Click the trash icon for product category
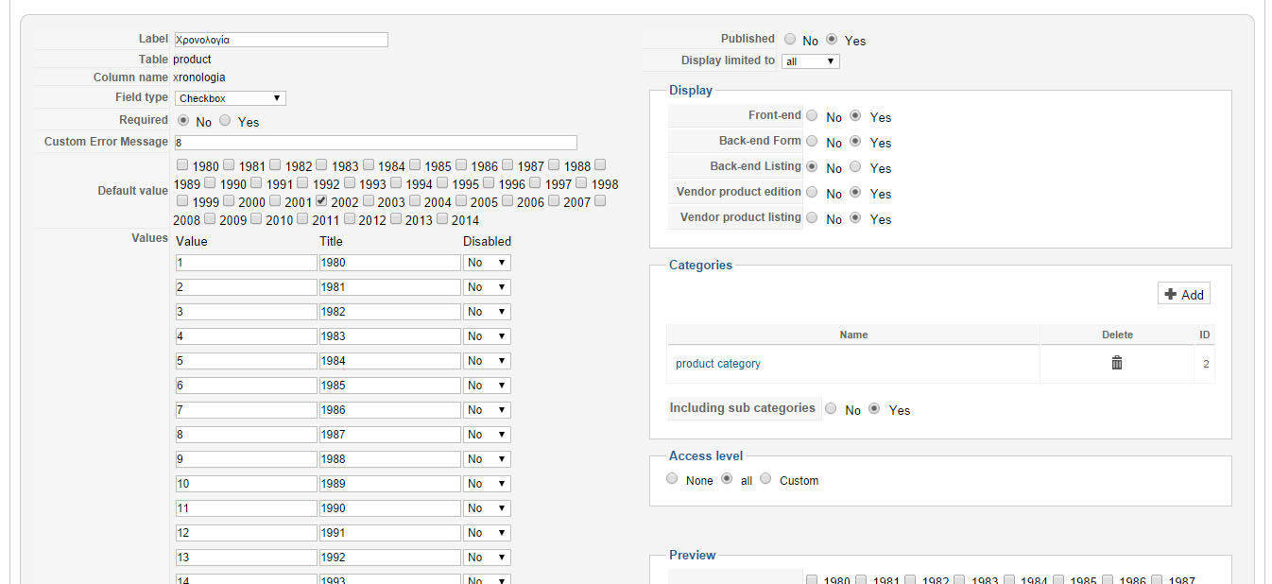The width and height of the screenshot is (1272, 584). pos(1116,363)
